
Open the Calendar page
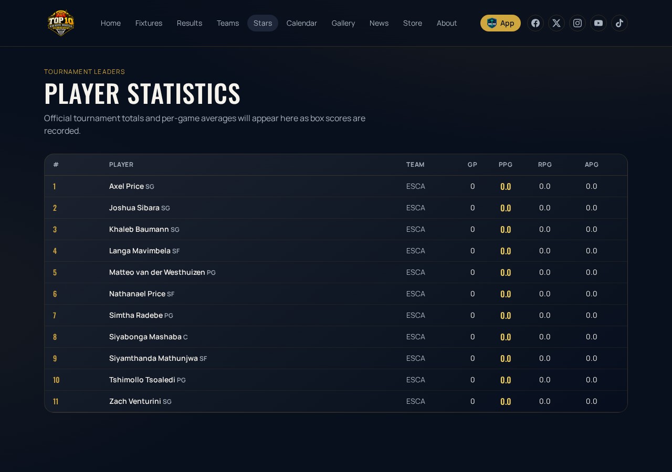[302, 23]
